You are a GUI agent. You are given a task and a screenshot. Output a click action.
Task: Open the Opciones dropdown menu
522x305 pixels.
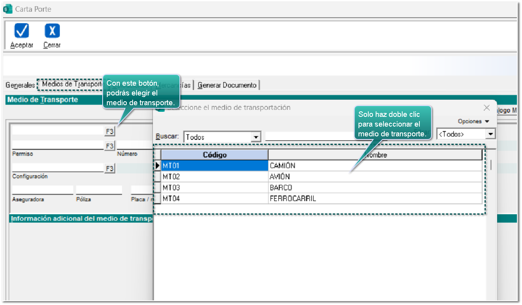pos(473,122)
